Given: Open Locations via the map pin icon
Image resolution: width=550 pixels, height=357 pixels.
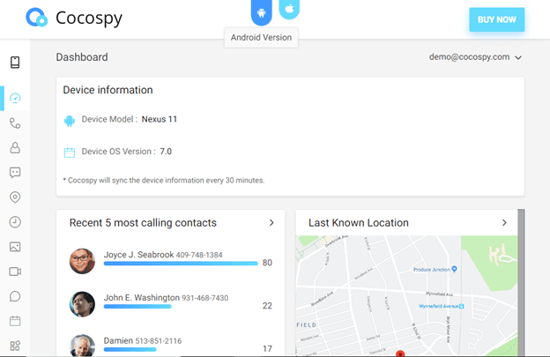Looking at the screenshot, I should [x=15, y=197].
